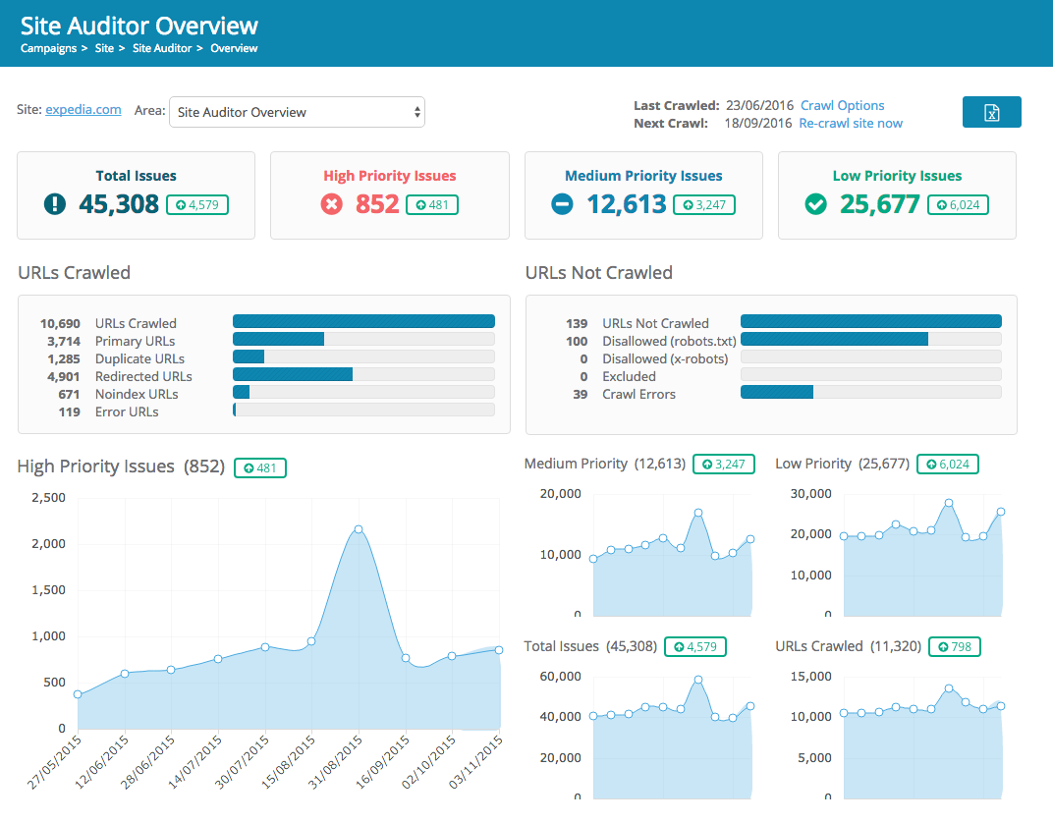This screenshot has height=823, width=1053.
Task: Navigate to Site Auditor breadcrumb
Action: point(164,48)
